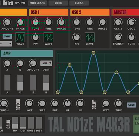The image size is (139, 136).
Task: Click the OSC 2 FM knob
Action: 77,37
